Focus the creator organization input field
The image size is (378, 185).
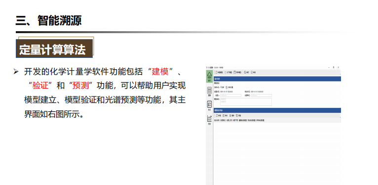click(261, 95)
